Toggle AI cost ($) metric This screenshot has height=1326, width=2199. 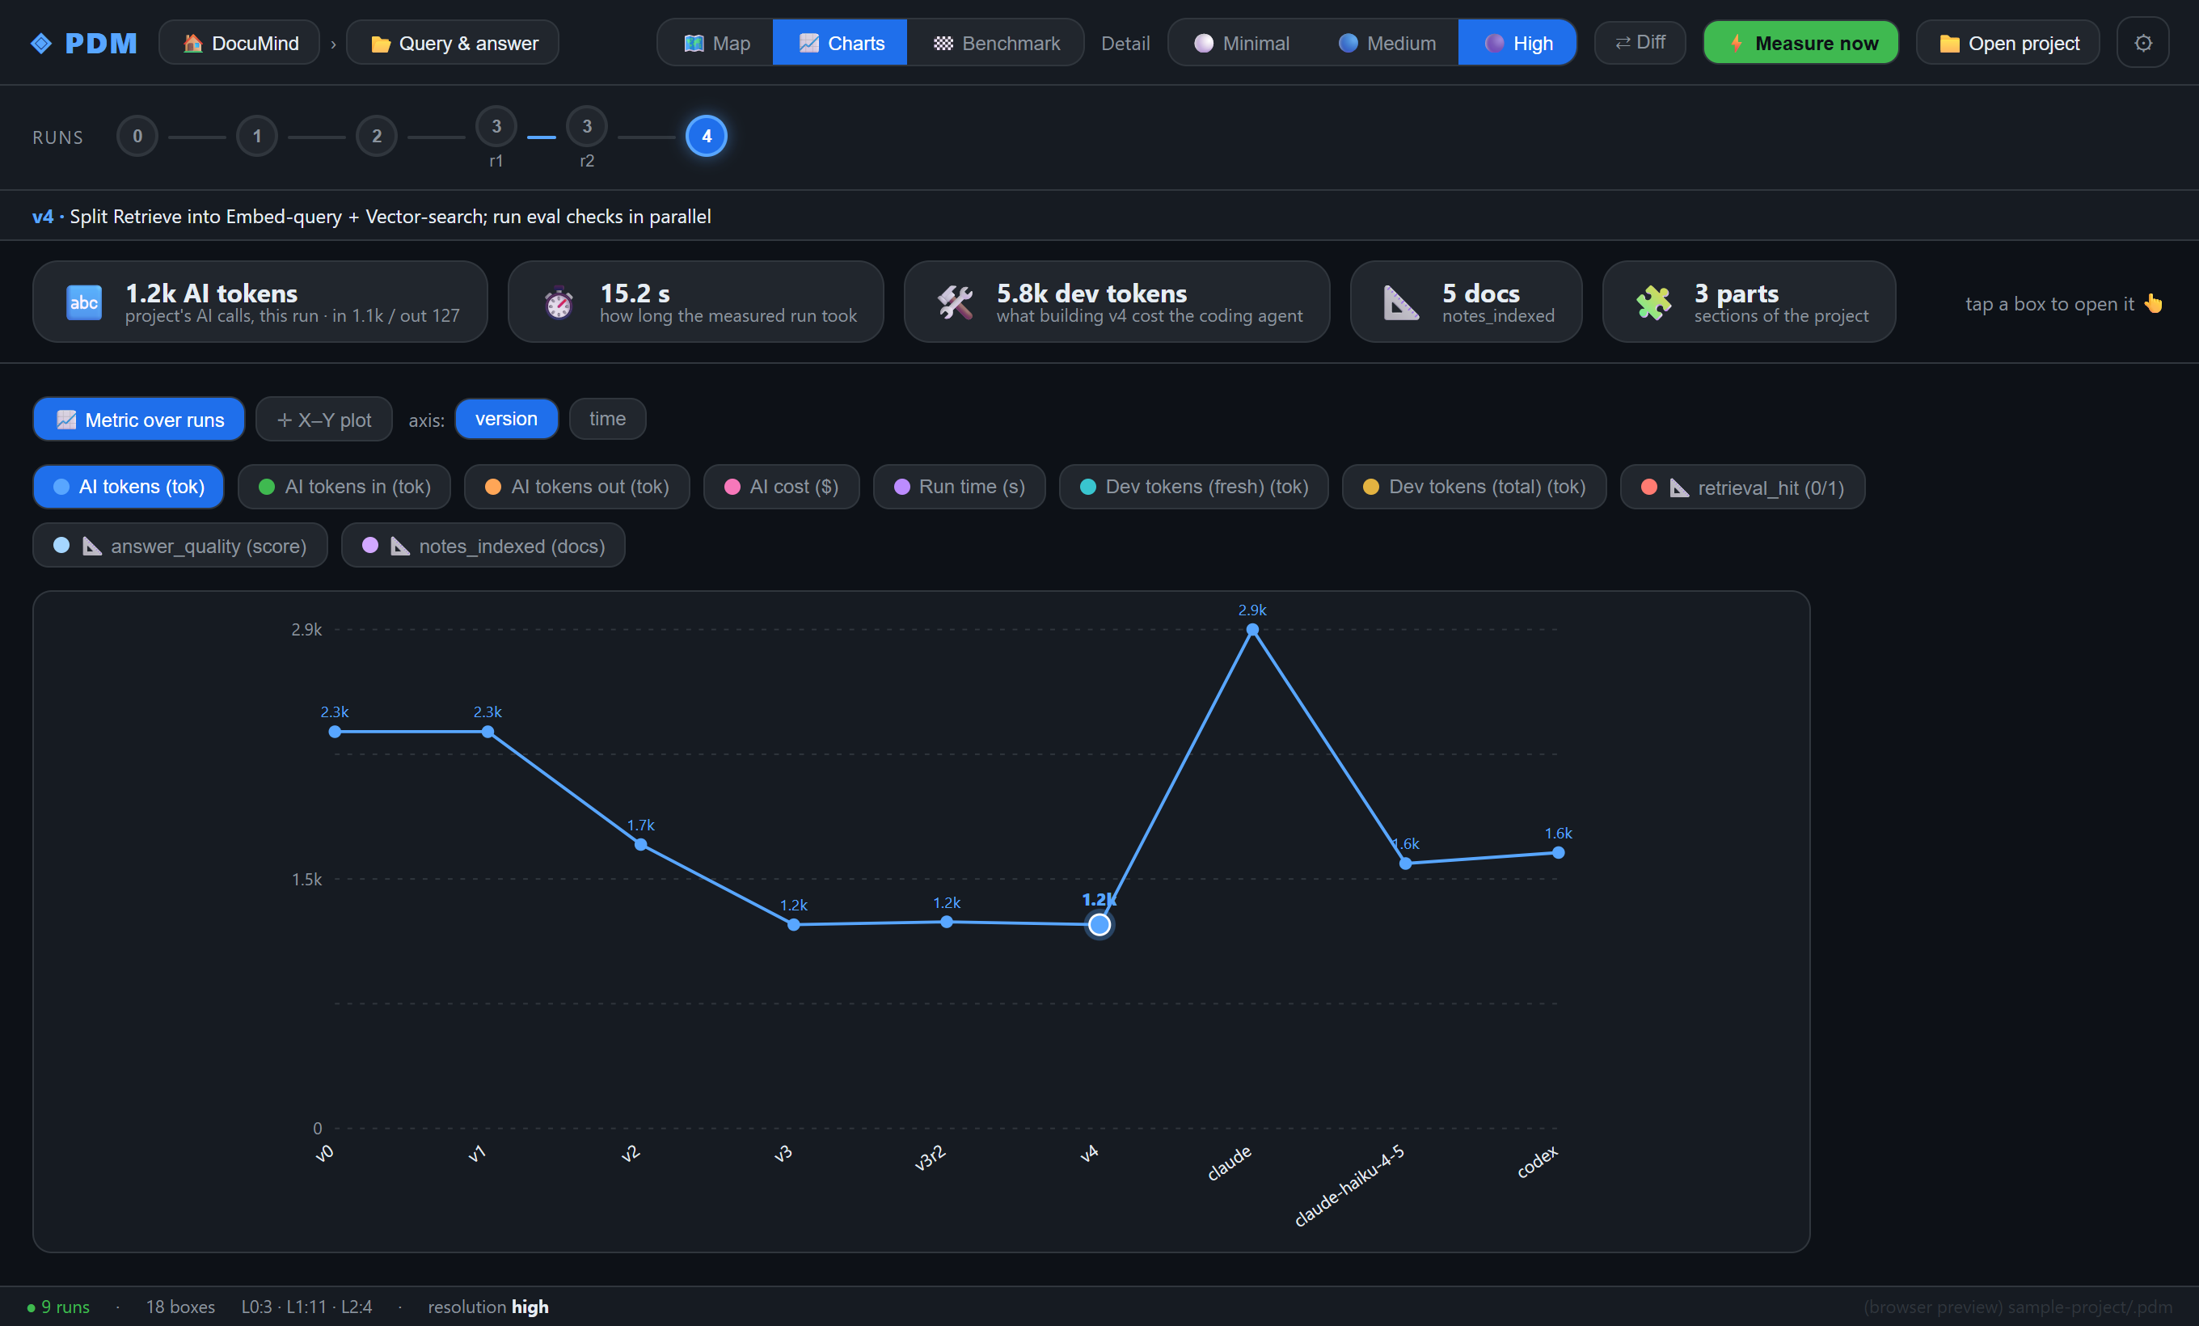pyautogui.click(x=781, y=488)
